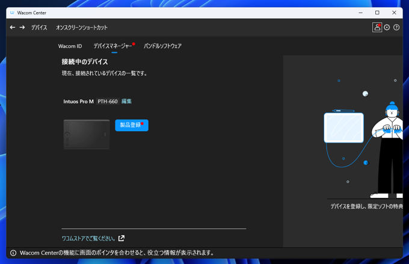Open the ワコムストアでご覧ください link

[x=88, y=238]
